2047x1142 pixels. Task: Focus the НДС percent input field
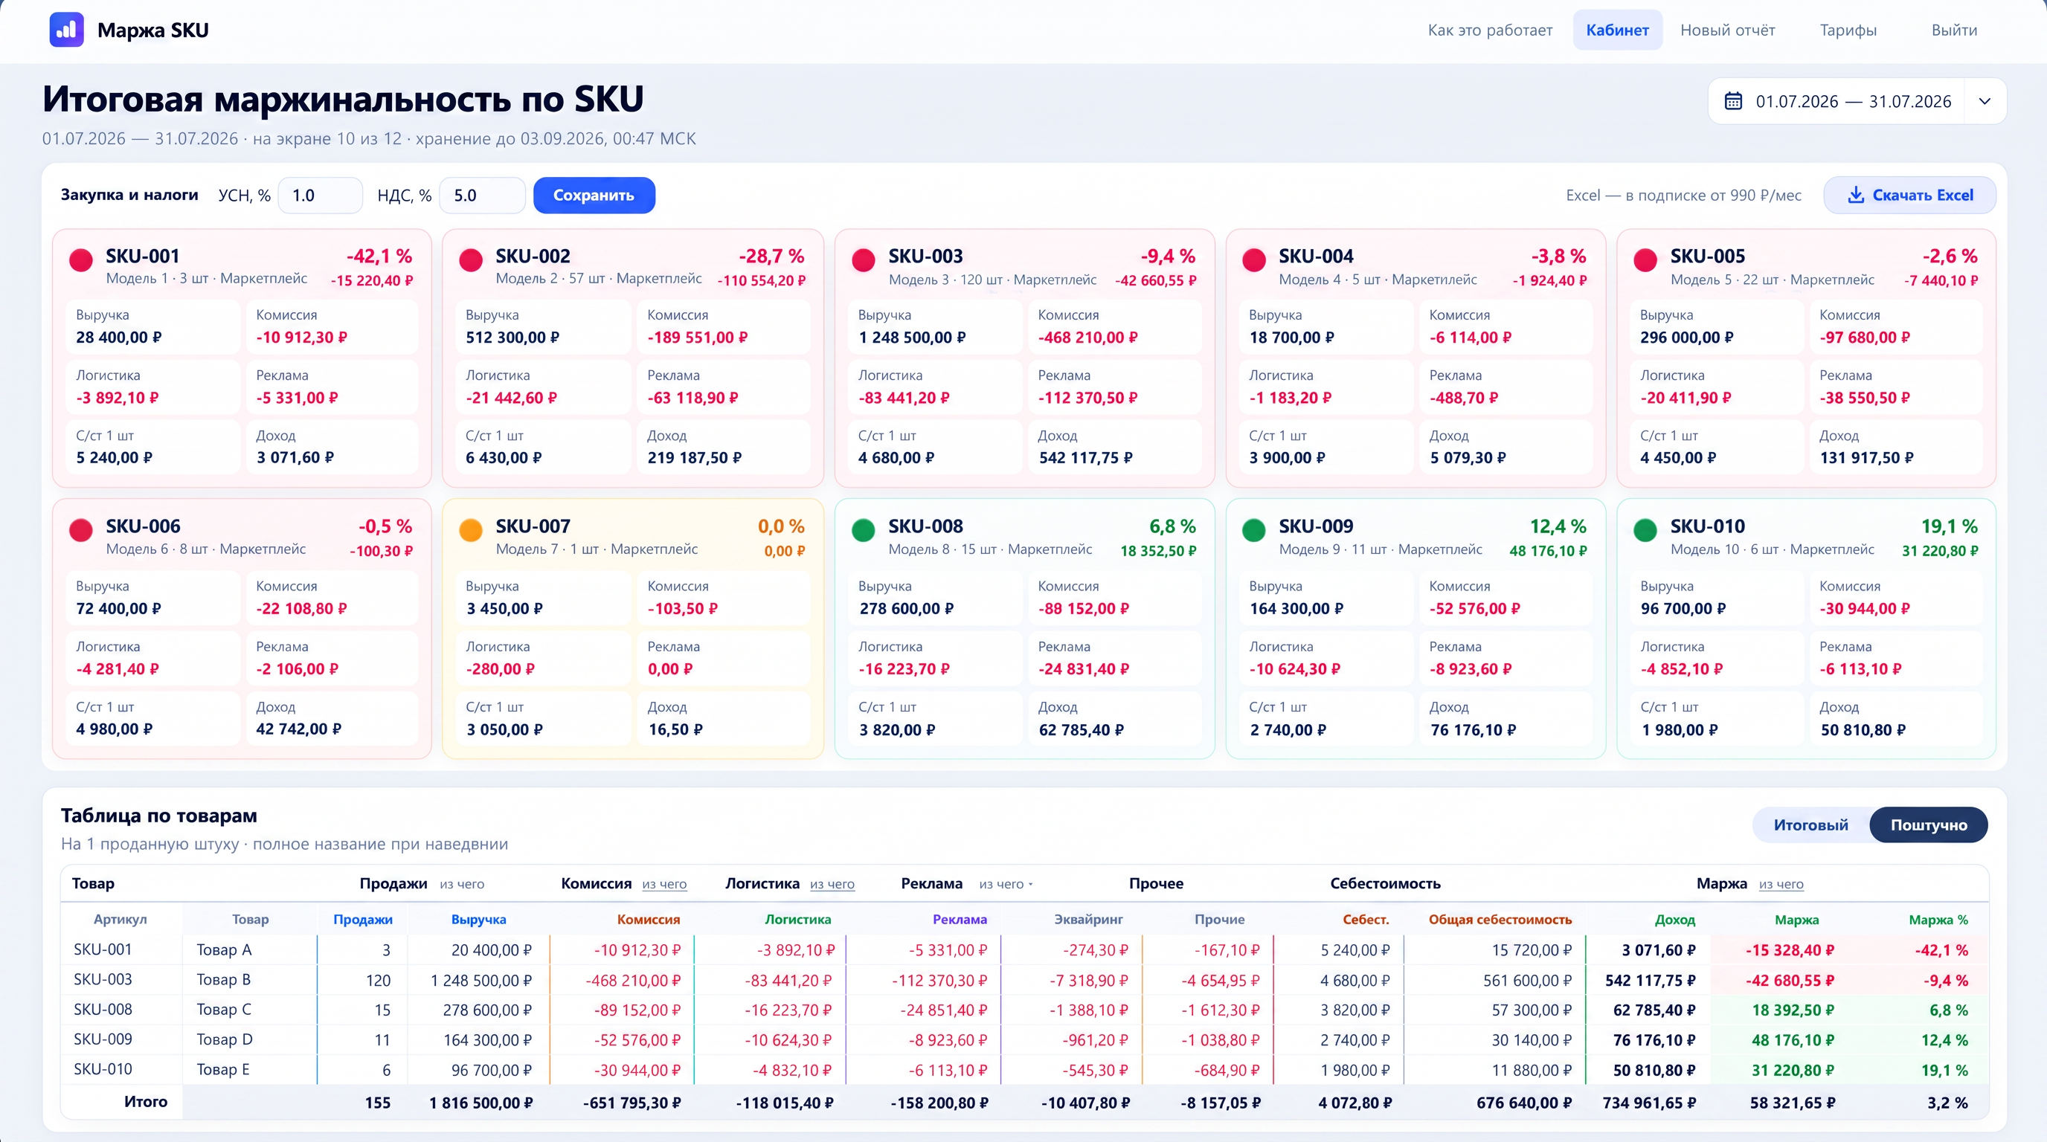(x=482, y=196)
